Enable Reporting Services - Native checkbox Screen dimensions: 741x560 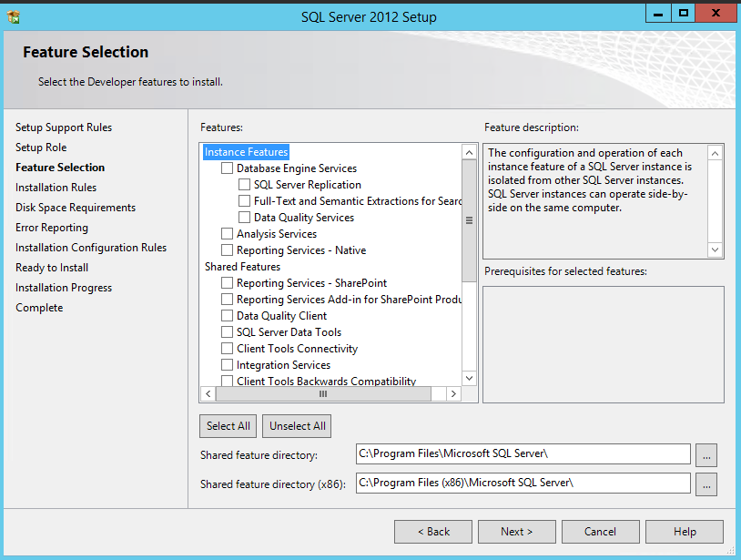227,250
